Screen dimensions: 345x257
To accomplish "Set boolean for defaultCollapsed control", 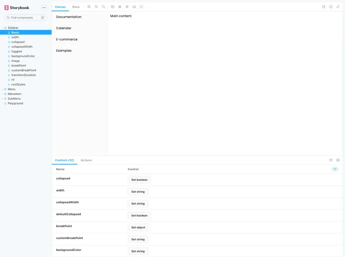I will [x=139, y=215].
